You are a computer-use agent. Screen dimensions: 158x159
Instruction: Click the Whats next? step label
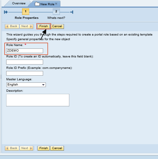click(56, 18)
